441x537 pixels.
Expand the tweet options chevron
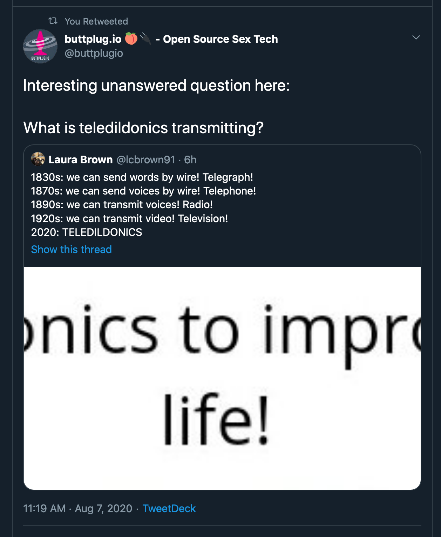(416, 38)
